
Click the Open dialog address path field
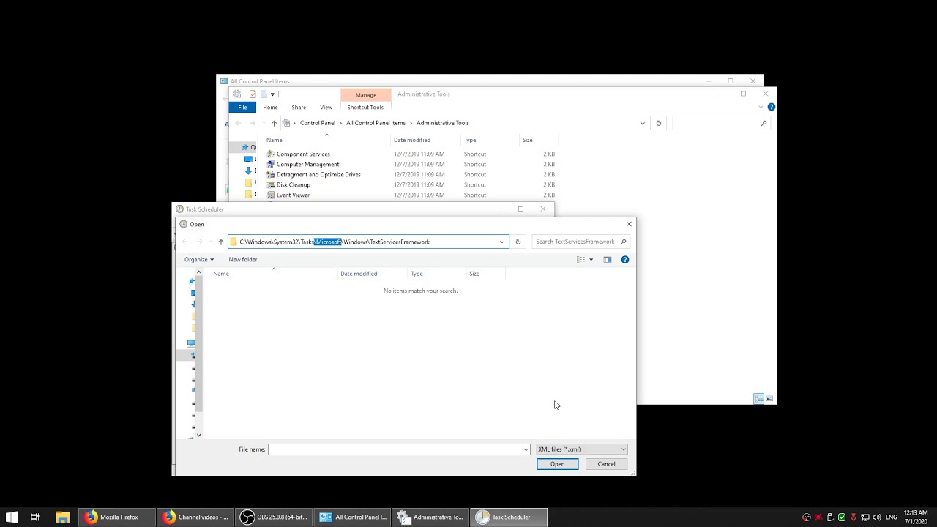coord(367,242)
